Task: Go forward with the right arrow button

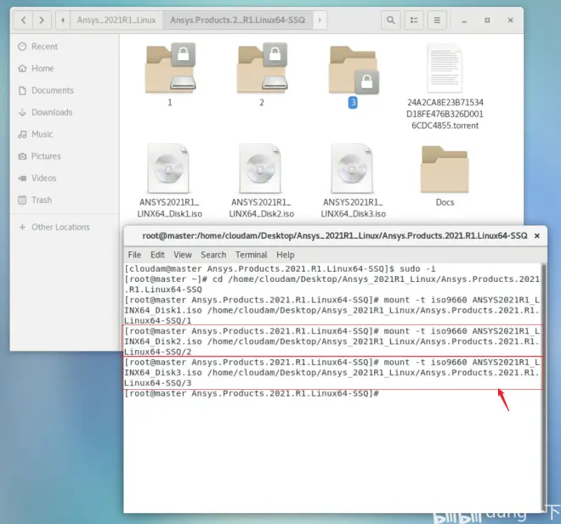Action: [x=42, y=20]
